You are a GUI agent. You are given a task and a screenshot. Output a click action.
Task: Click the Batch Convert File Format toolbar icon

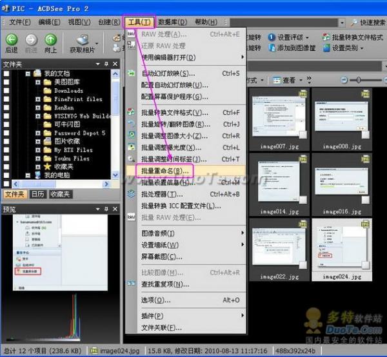pyautogui.click(x=326, y=37)
